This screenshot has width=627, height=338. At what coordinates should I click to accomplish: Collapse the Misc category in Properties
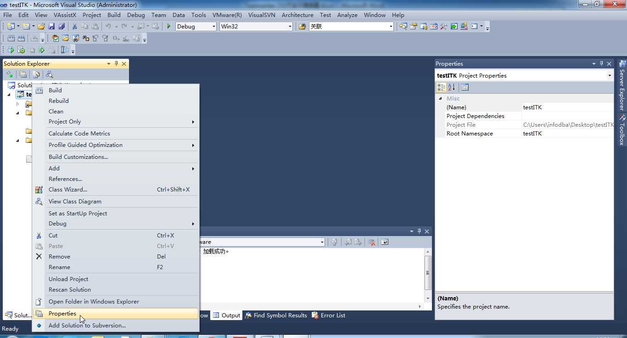[441, 98]
